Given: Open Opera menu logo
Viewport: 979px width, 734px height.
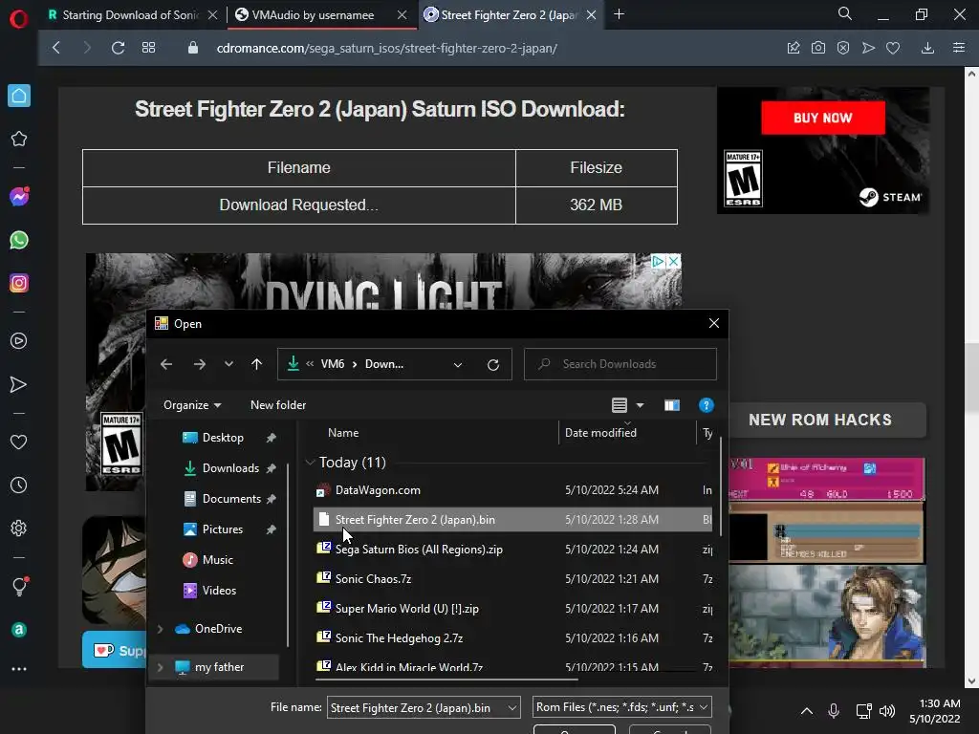Looking at the screenshot, I should (x=19, y=19).
